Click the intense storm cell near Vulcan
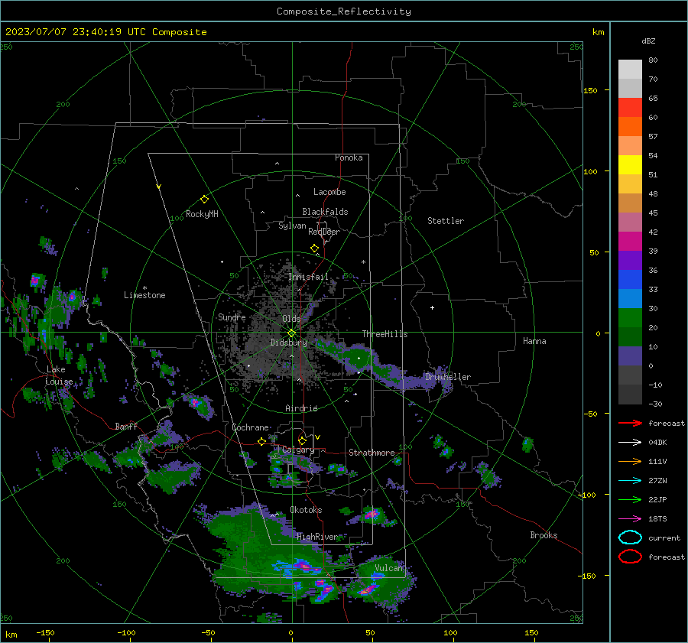688x643 pixels. pyautogui.click(x=368, y=589)
